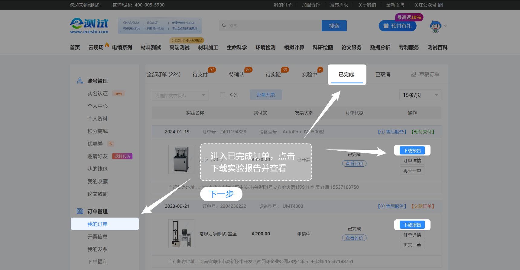Expand the 15条/页 page size dropdown
Viewport: 520px width, 270px height.
[x=420, y=95]
